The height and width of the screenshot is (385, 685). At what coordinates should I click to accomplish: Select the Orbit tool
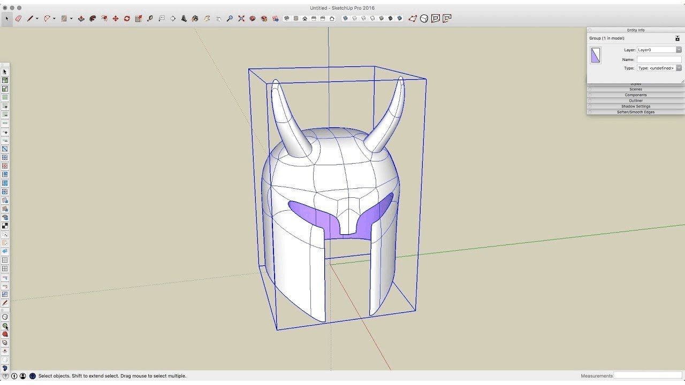click(x=207, y=18)
